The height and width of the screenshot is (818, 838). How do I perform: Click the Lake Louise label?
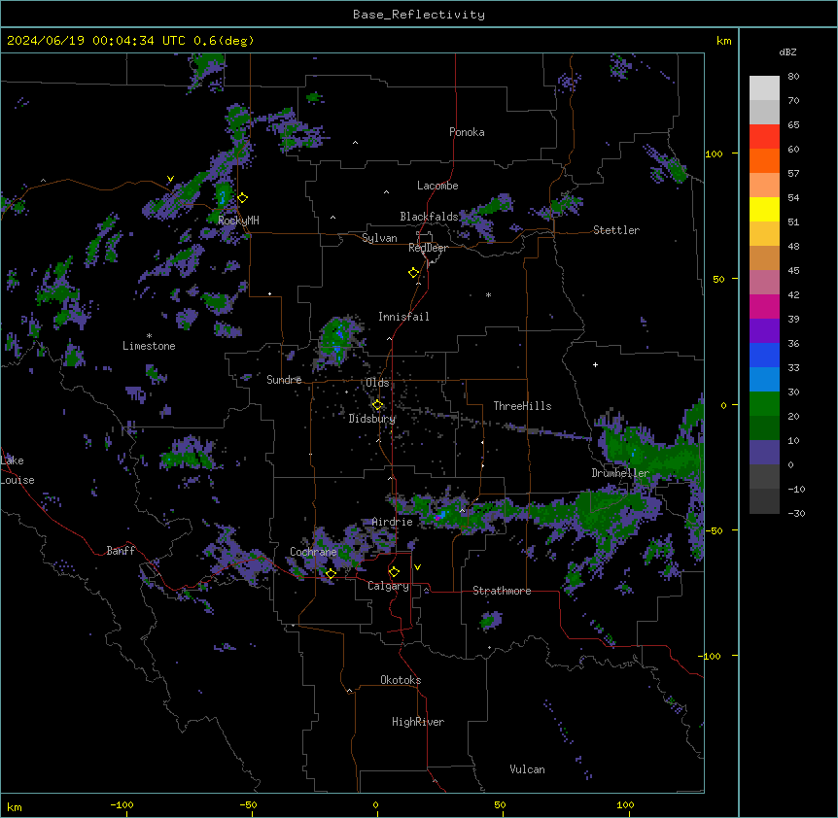point(16,470)
